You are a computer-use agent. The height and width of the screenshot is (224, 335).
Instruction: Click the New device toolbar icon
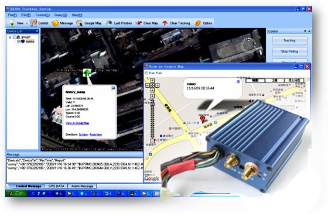tap(12, 23)
